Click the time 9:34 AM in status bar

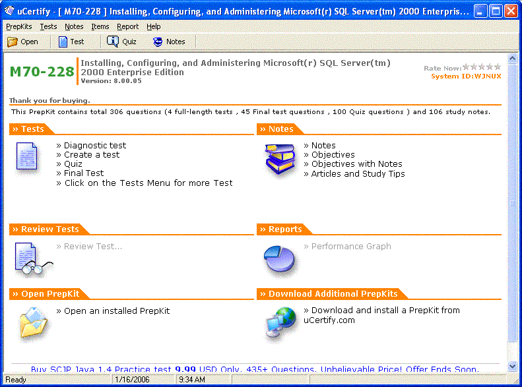pos(192,379)
